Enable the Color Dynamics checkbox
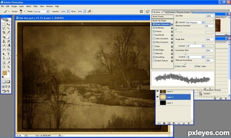This screenshot has width=231, height=138. 154,39
